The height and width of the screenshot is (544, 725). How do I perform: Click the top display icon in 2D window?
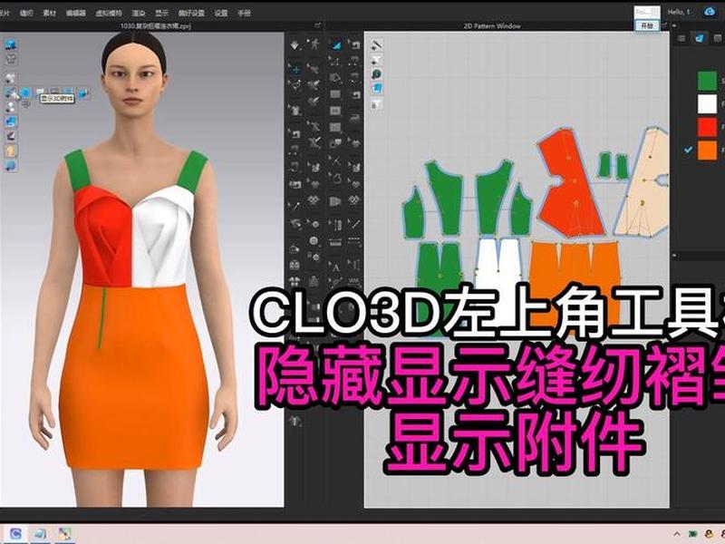point(377,44)
